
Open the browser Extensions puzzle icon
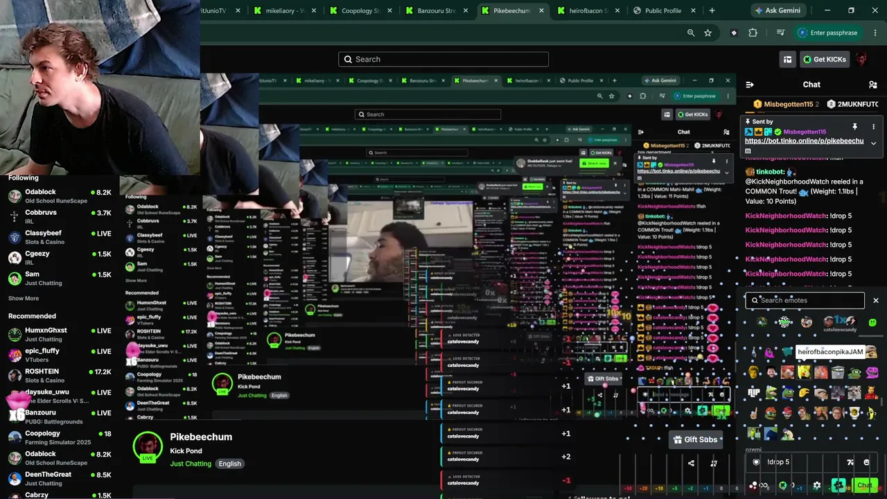(753, 33)
